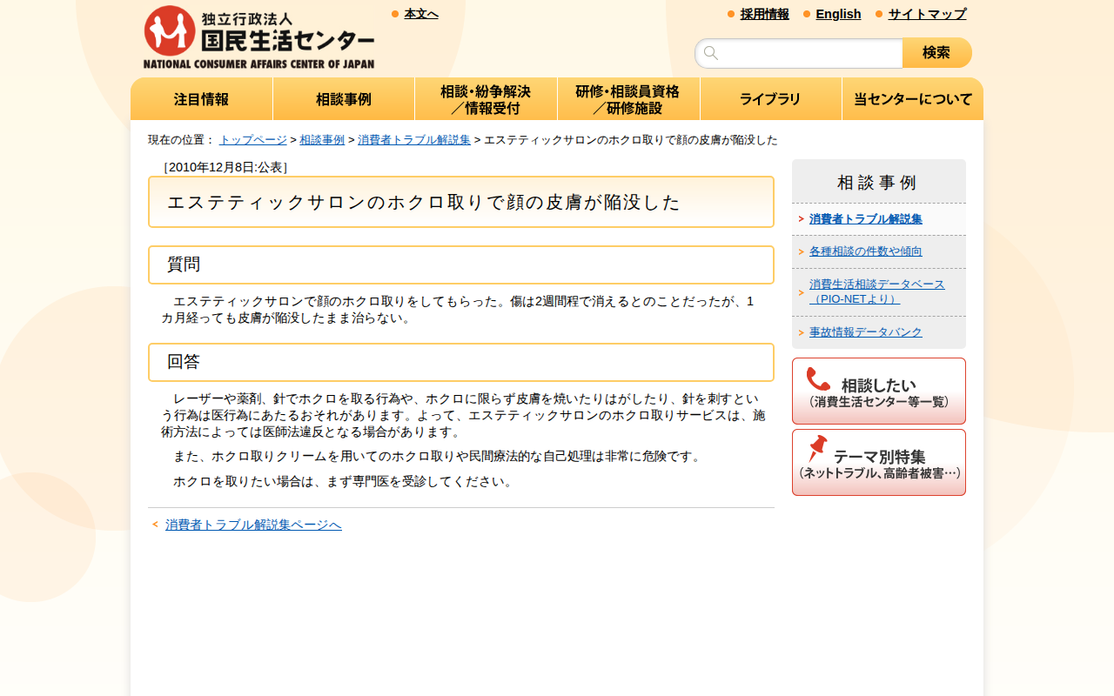The height and width of the screenshot is (696, 1114).
Task: Click the phone icon on 相談したい banner
Action: coord(818,379)
